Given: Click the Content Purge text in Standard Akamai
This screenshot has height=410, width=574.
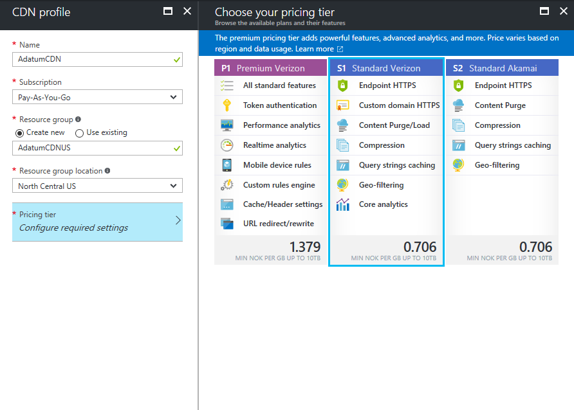Looking at the screenshot, I should (500, 105).
